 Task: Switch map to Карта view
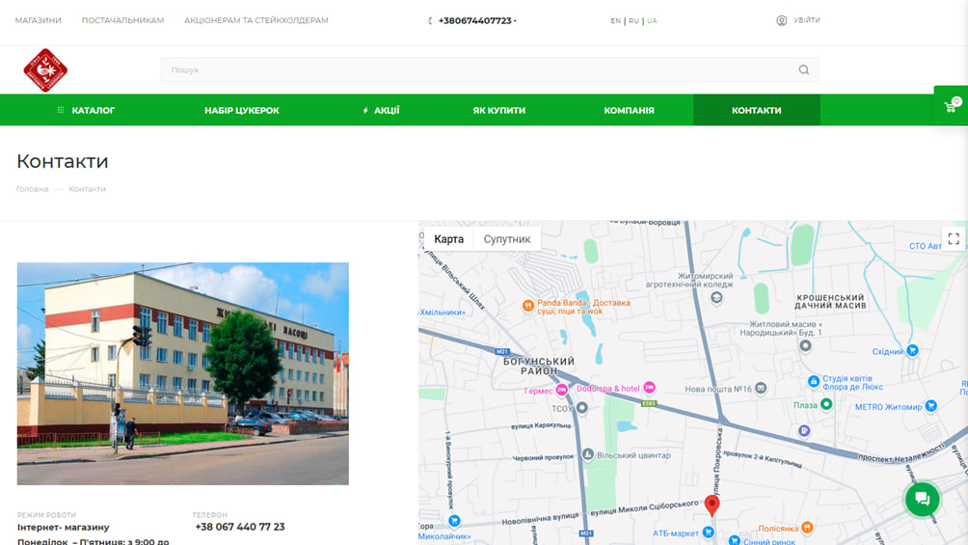click(448, 239)
